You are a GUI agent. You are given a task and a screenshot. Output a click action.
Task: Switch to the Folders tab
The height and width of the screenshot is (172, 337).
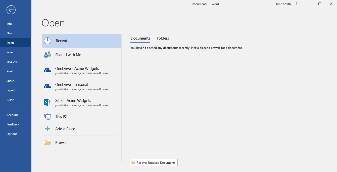coord(163,38)
